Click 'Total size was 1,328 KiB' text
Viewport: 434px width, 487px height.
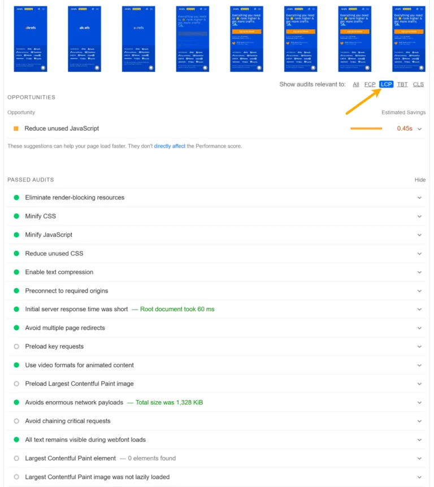pos(170,402)
